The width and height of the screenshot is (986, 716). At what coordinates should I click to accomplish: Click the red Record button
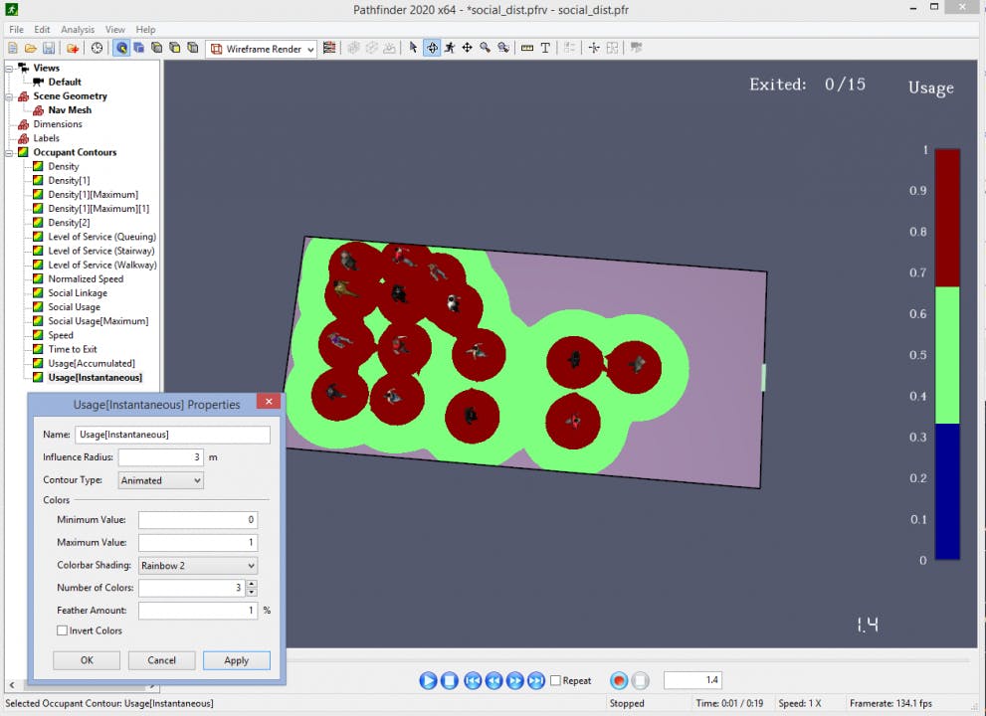coord(619,681)
